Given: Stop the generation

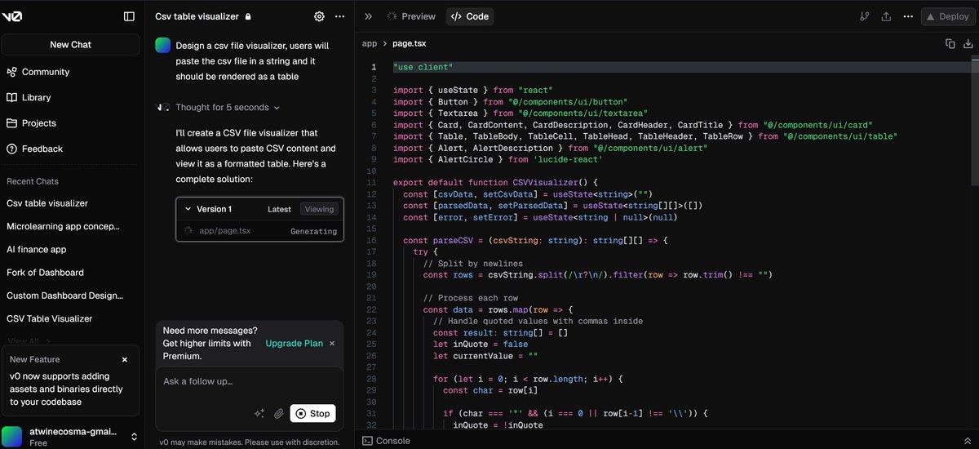Looking at the screenshot, I should (312, 414).
